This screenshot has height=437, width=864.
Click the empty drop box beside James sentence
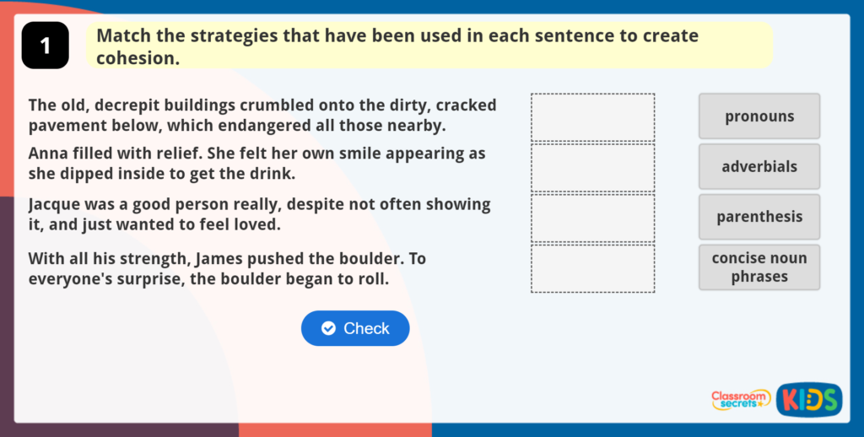tap(592, 268)
